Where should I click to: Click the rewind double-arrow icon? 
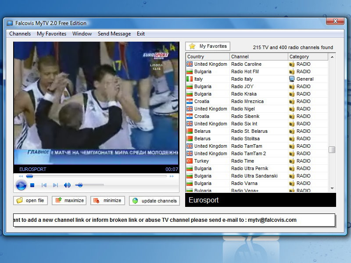[21, 176]
